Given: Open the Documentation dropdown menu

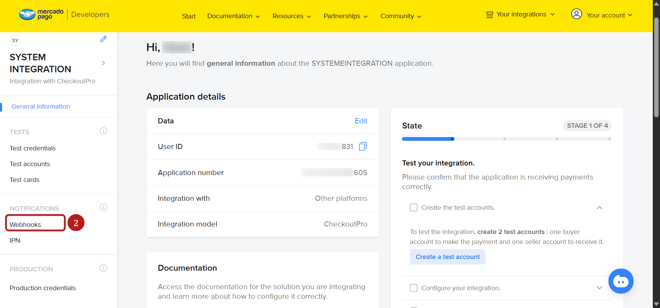Looking at the screenshot, I should coord(233,16).
